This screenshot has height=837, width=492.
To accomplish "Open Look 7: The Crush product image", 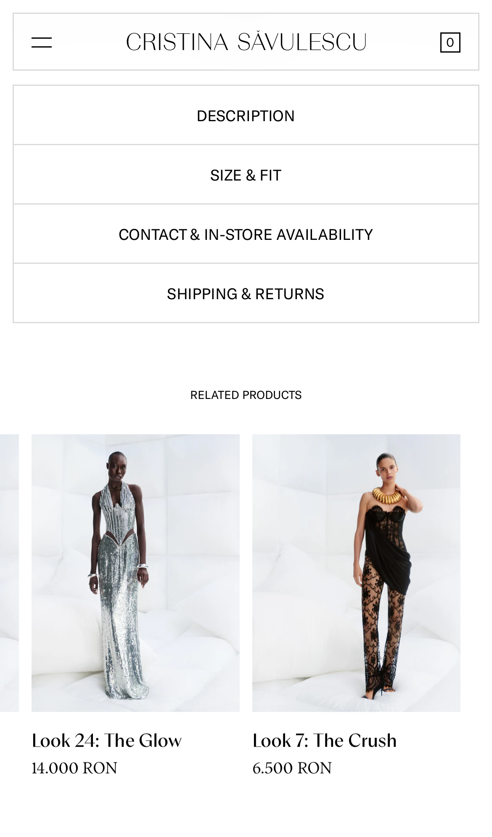I will [356, 573].
